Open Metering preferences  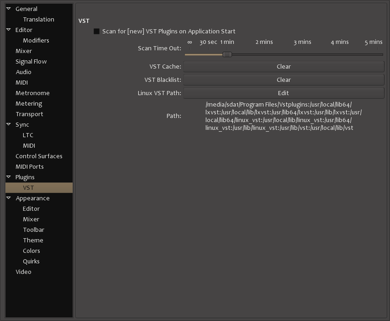click(x=29, y=104)
